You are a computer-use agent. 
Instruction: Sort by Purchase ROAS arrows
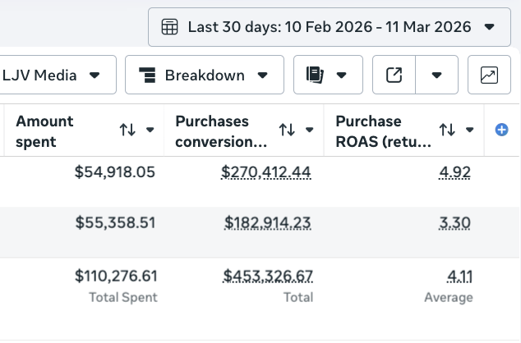point(447,130)
